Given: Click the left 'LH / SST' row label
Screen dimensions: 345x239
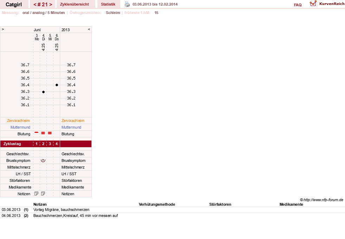Looking at the screenshot, I should pos(23,174).
